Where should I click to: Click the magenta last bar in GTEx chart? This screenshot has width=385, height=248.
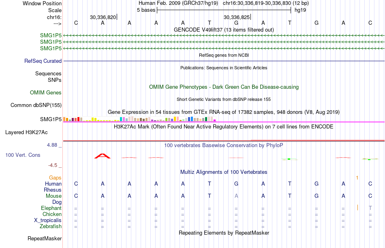pos(215,120)
